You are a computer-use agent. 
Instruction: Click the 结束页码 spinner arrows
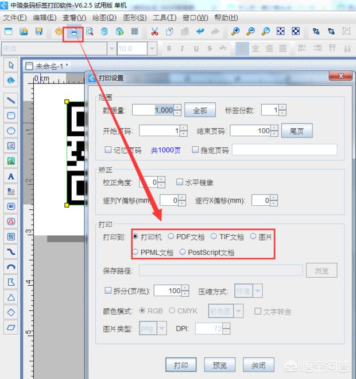click(x=274, y=131)
